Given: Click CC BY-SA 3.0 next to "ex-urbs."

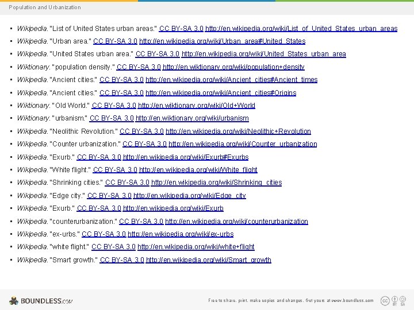Looking at the screenshot, I should click(x=103, y=234).
